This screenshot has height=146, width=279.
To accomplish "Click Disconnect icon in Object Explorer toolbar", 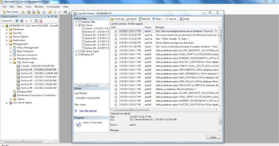I will pyautogui.click(x=22, y=21).
